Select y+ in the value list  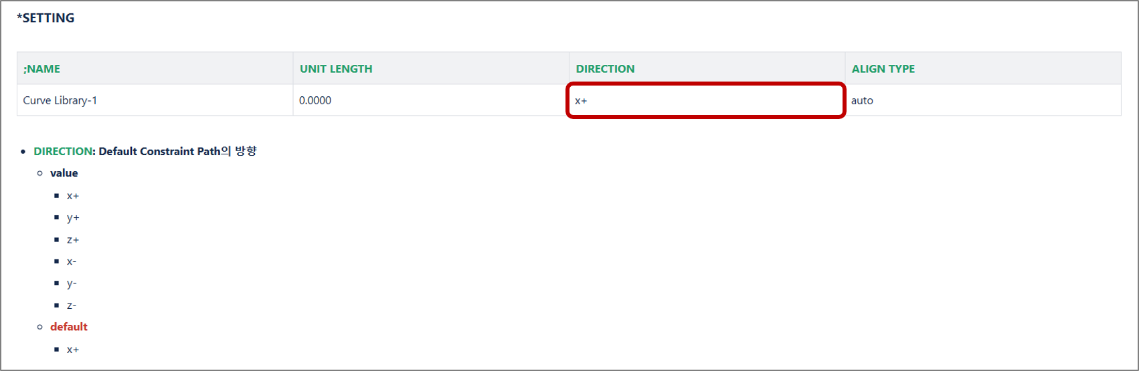pos(73,218)
